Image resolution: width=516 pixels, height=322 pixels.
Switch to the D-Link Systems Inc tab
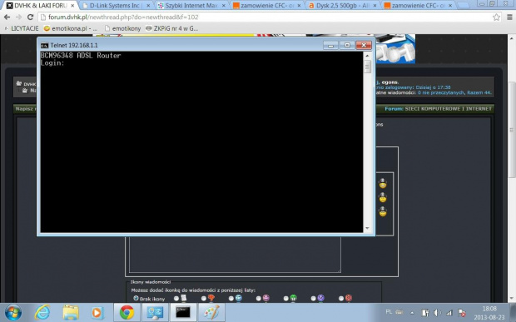[x=116, y=6]
